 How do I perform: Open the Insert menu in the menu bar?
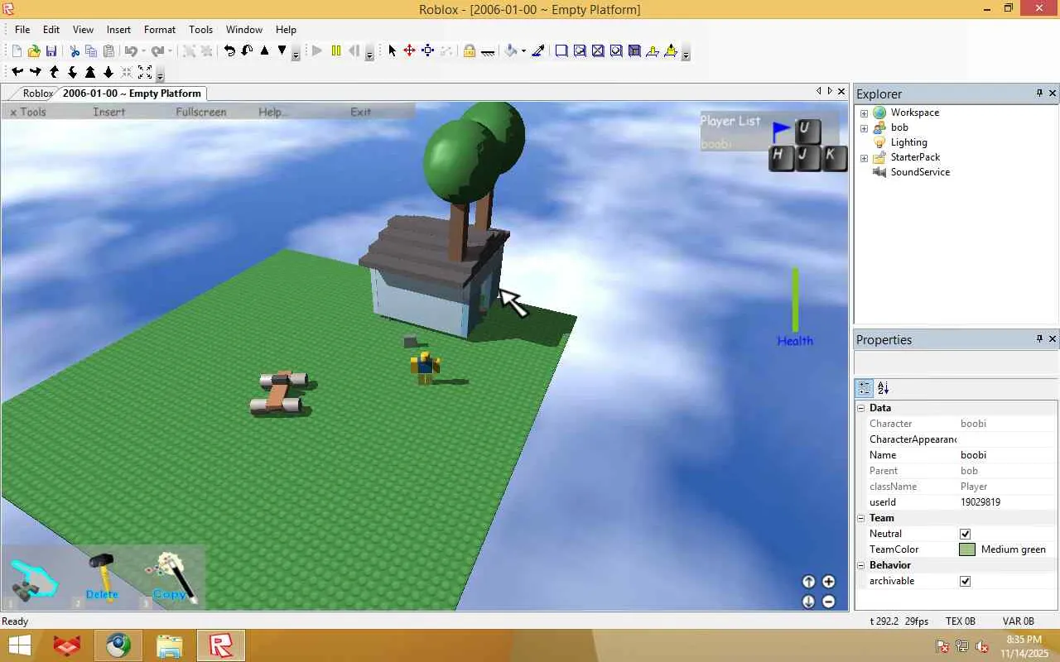coord(118,29)
